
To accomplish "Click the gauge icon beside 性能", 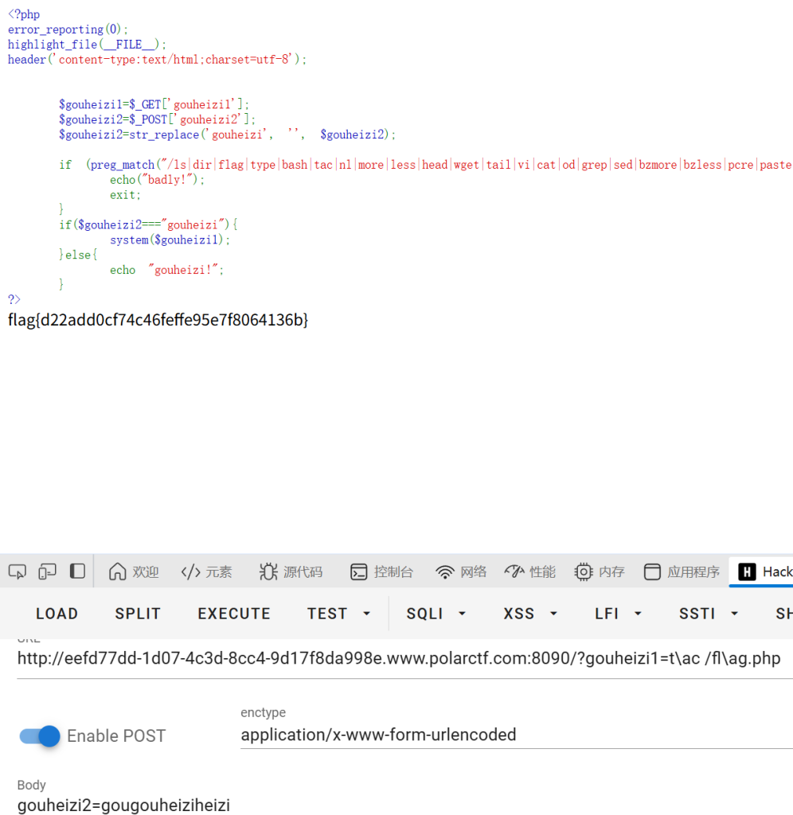I will point(514,571).
